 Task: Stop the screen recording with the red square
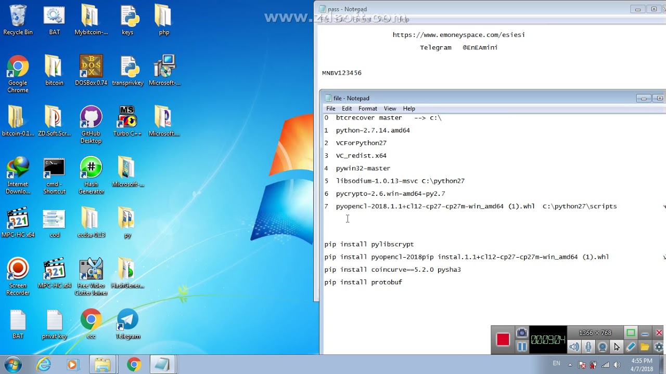tap(503, 340)
